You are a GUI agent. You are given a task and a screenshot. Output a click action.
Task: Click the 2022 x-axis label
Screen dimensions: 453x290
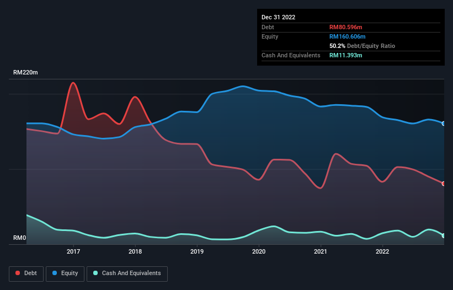(x=382, y=251)
